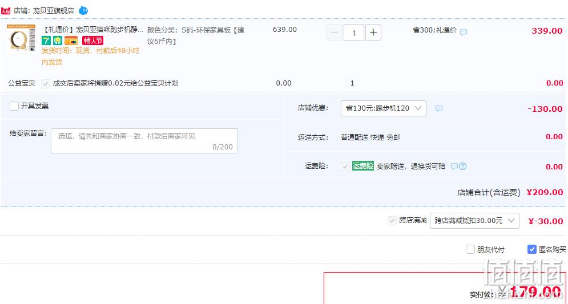Click the cross-store discount amount ¥-30.00
This screenshot has width=568, height=304.
point(546,221)
